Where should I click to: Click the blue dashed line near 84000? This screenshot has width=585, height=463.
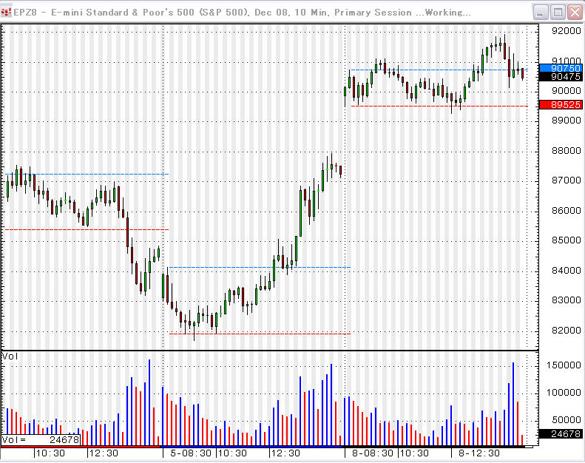click(260, 267)
